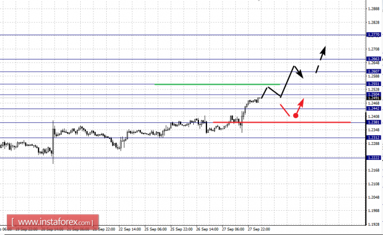The height and width of the screenshot is (235, 383).
Task: Select the black downward arrow head
Action: (x=301, y=74)
